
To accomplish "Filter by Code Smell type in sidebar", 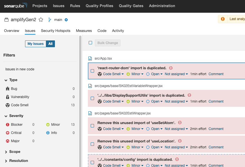I will coord(40,105).
